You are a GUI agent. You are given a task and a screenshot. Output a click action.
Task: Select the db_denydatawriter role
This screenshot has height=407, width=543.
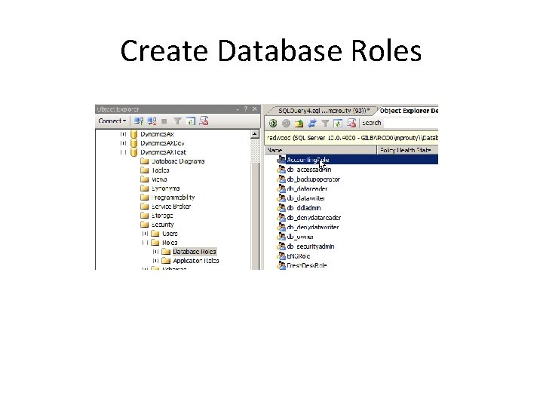click(x=313, y=227)
